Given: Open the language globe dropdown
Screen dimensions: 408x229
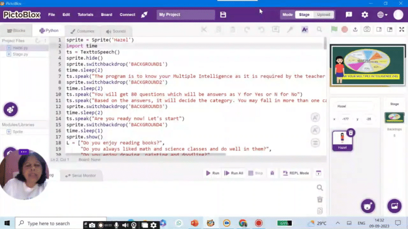Looking at the screenshot, I should (382, 14).
